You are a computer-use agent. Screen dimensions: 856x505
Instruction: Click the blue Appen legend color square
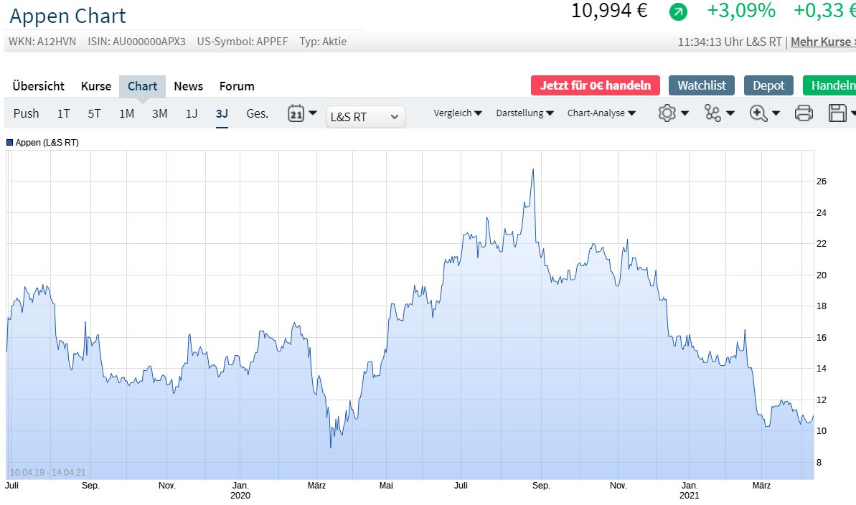[x=10, y=142]
